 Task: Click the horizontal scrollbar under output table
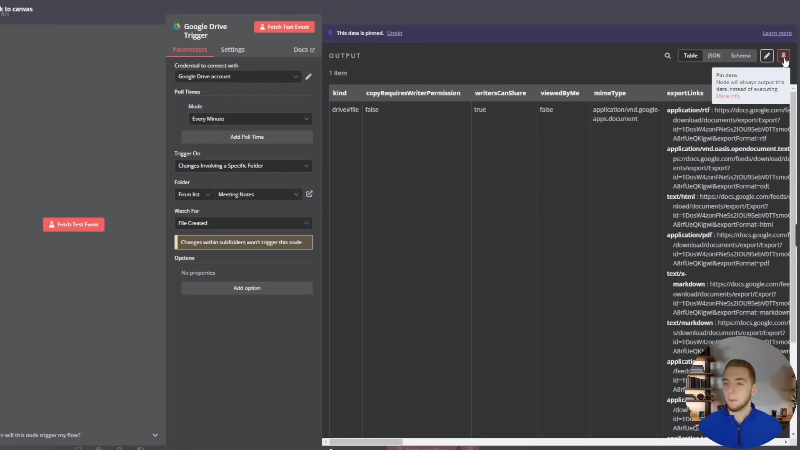click(x=366, y=442)
